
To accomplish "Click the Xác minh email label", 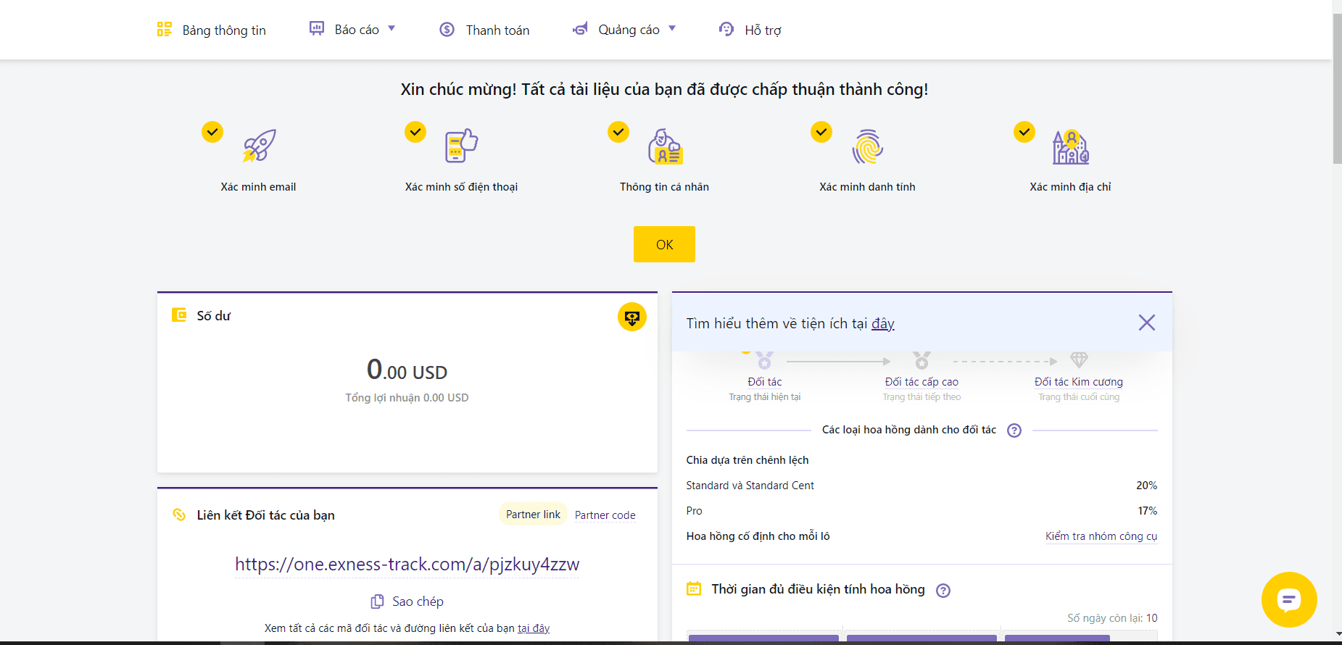I will 259,187.
